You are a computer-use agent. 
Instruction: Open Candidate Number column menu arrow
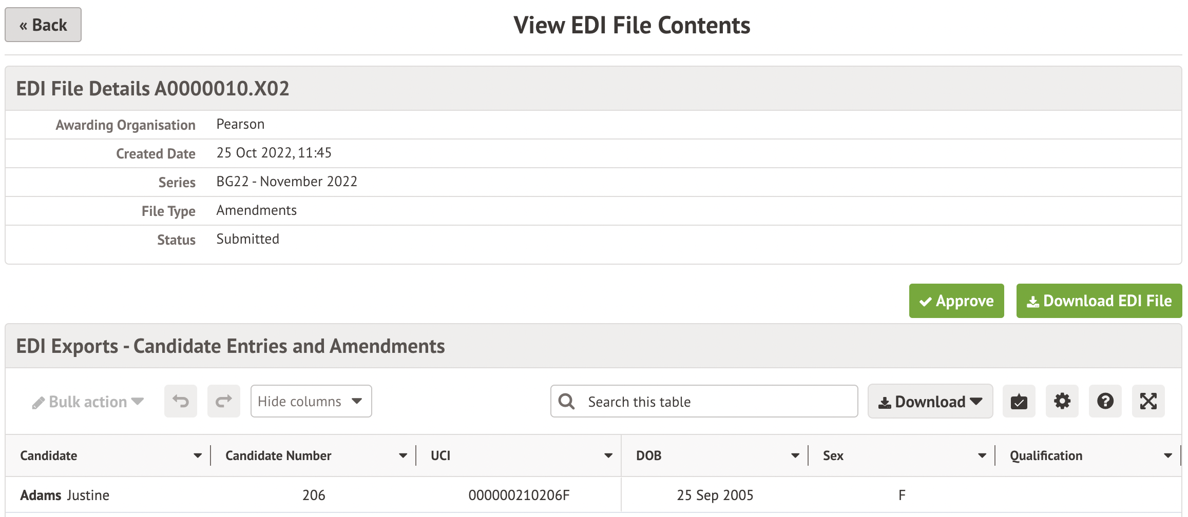click(x=403, y=455)
